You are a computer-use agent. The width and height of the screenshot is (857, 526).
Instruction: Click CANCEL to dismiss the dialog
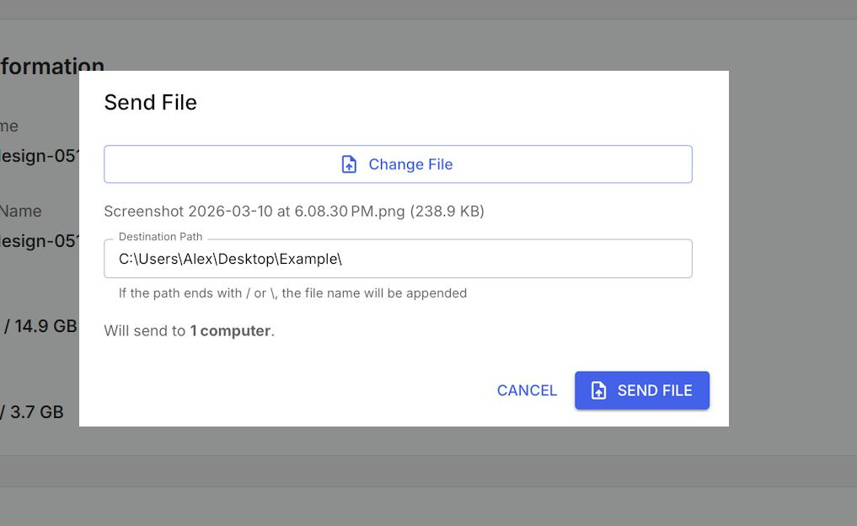527,390
